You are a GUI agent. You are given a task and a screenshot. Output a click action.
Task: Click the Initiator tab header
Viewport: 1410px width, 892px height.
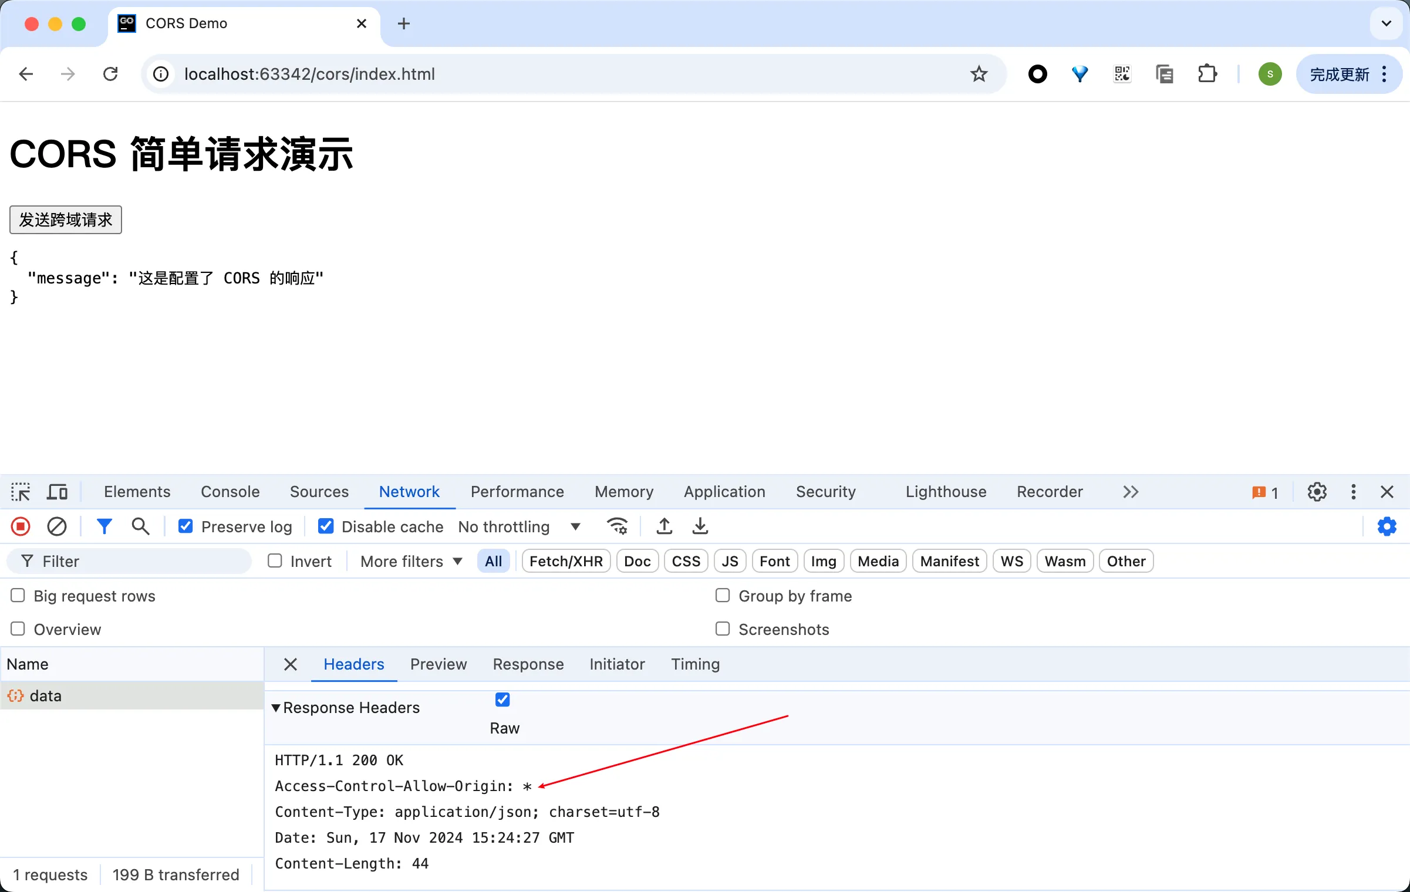[x=616, y=664]
